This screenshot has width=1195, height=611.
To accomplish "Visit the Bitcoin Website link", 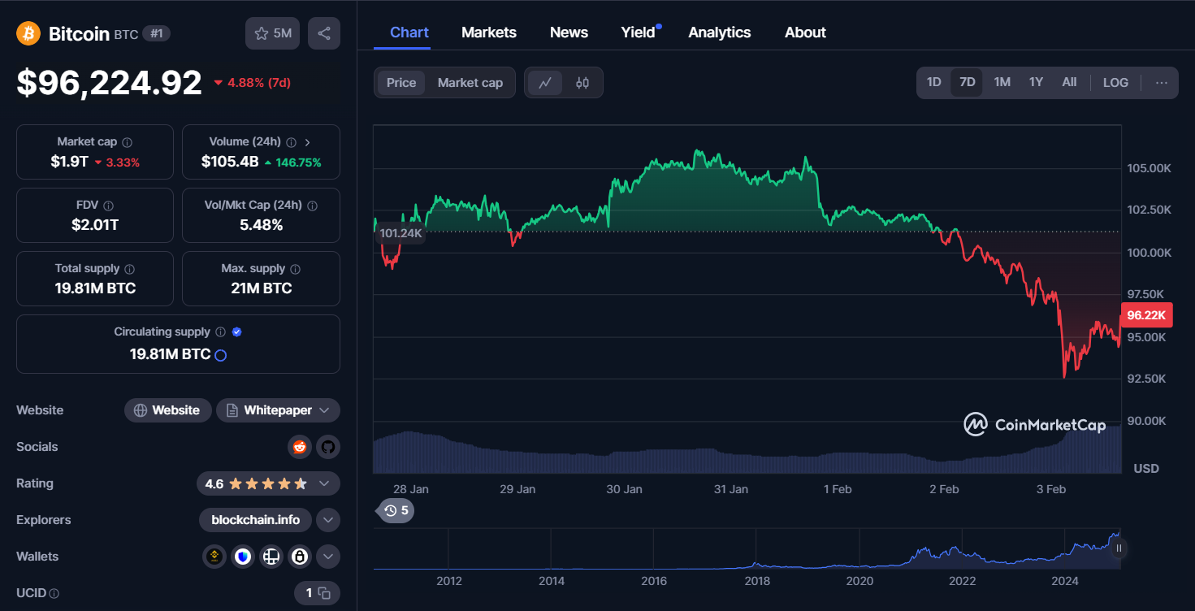I will 168,410.
